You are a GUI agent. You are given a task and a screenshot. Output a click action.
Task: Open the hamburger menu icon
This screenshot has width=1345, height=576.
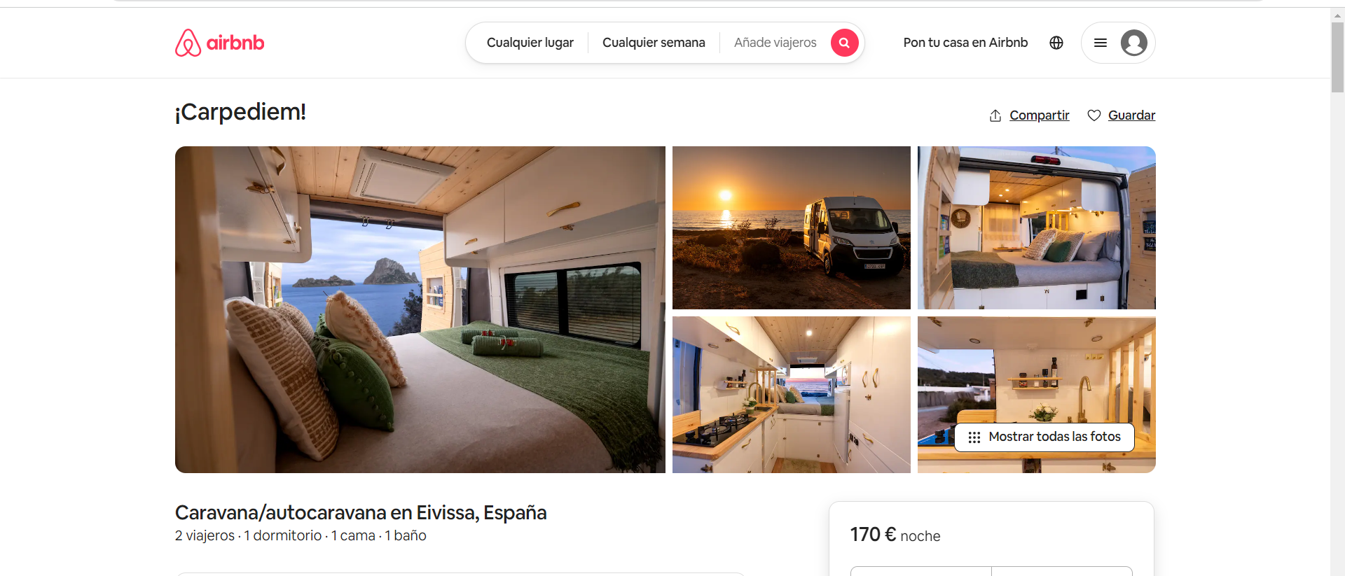pos(1101,43)
